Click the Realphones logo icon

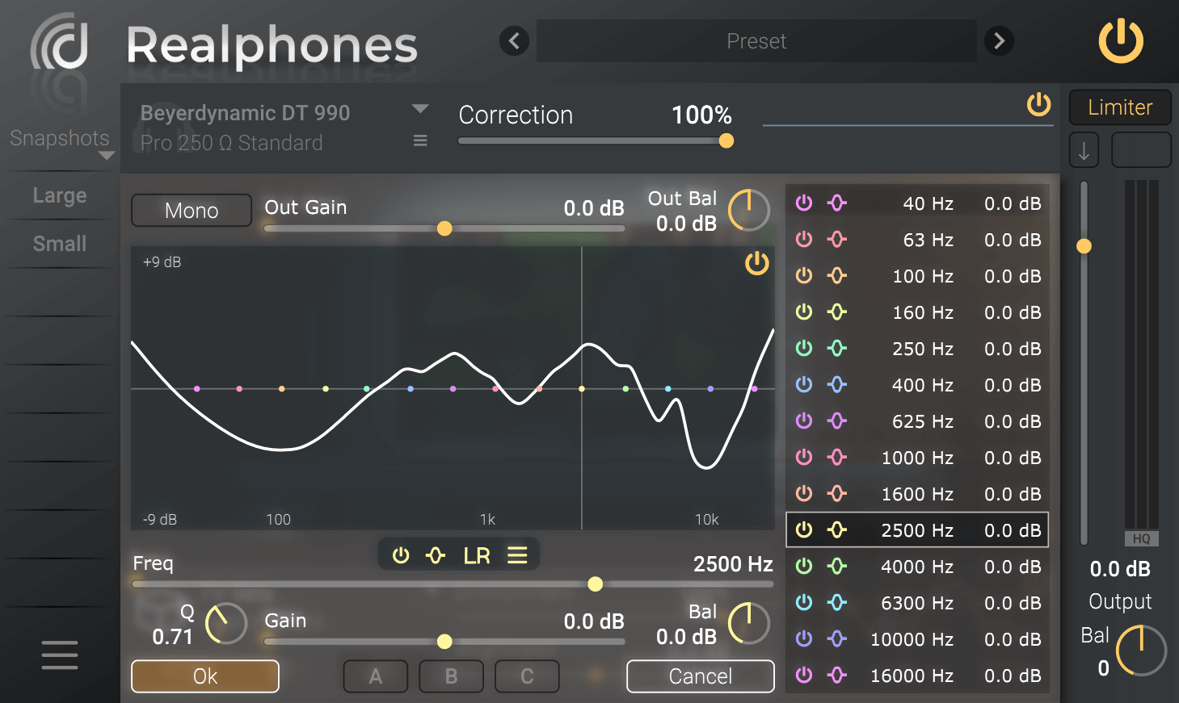tap(59, 41)
